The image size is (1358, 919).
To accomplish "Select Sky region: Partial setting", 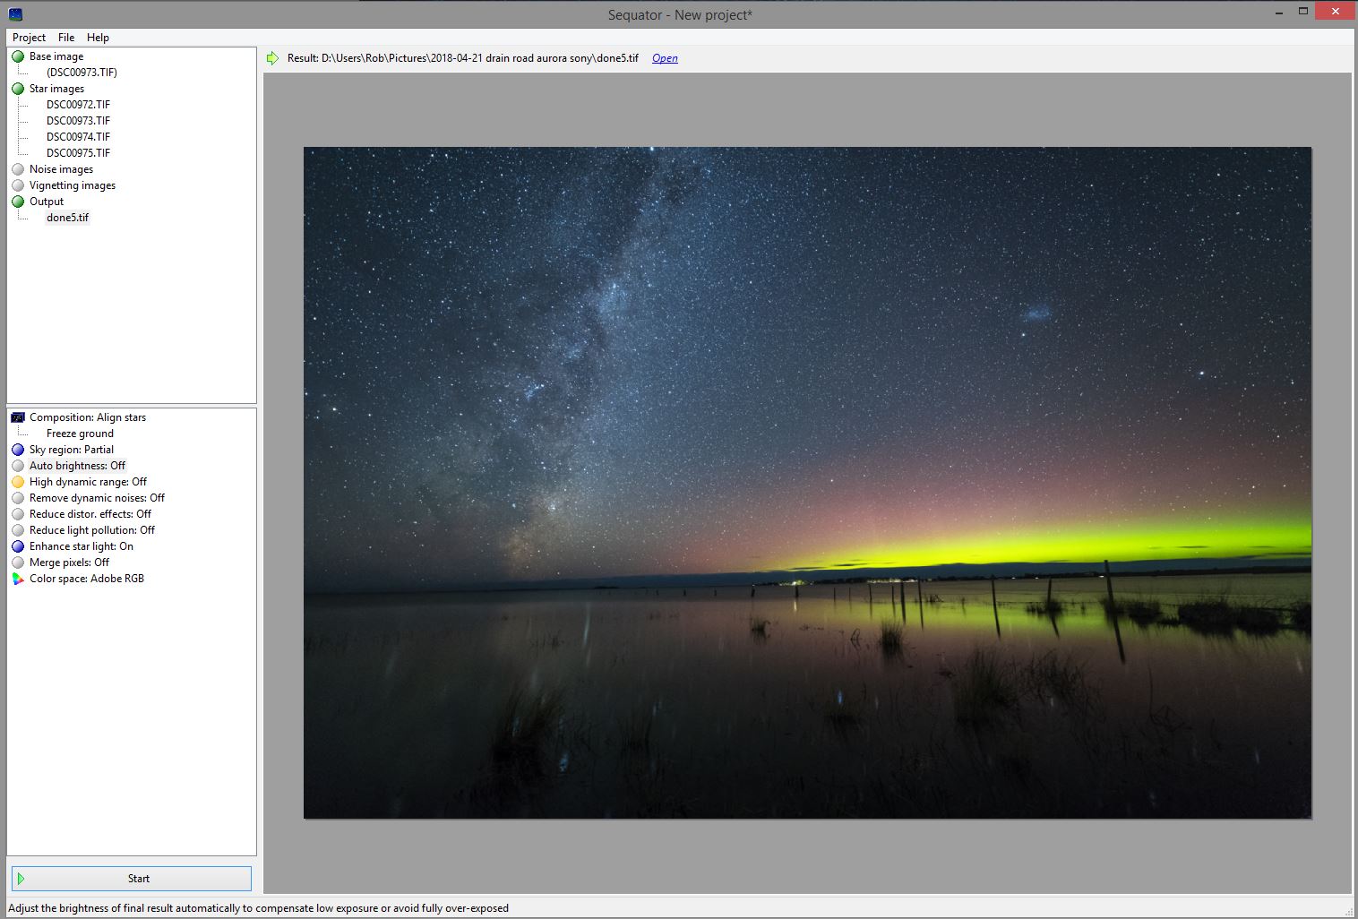I will point(72,450).
